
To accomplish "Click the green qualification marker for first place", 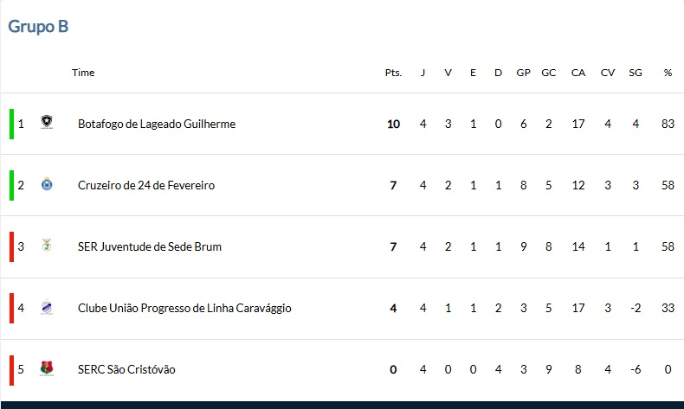I will coord(12,125).
